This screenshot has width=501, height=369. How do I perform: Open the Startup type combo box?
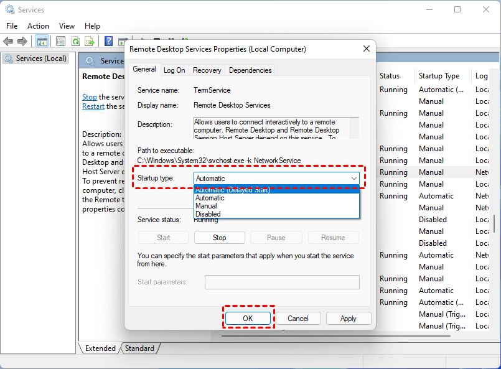pos(276,178)
